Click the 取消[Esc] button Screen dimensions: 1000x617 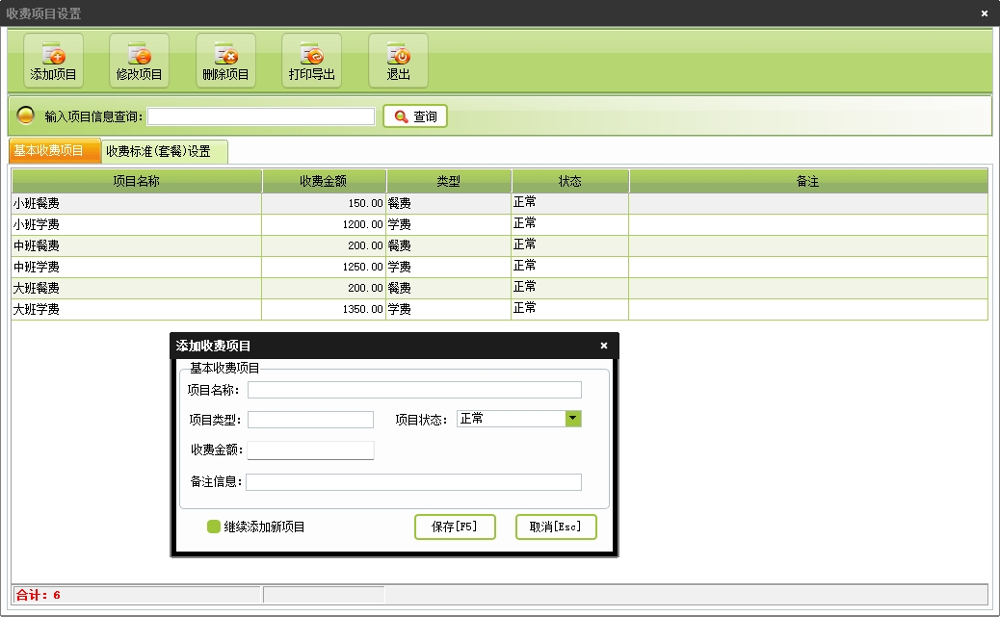click(x=556, y=527)
